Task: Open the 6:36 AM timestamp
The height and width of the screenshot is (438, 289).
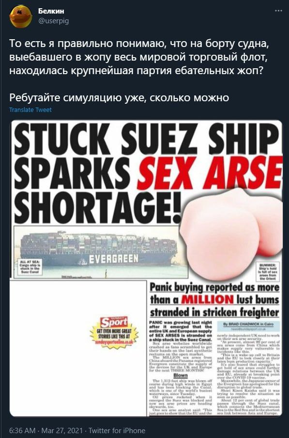Action: coord(22,430)
